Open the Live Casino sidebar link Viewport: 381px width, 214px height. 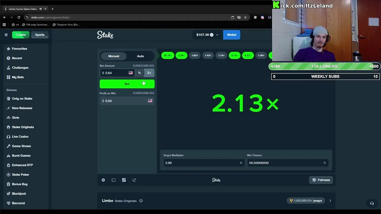click(x=20, y=136)
